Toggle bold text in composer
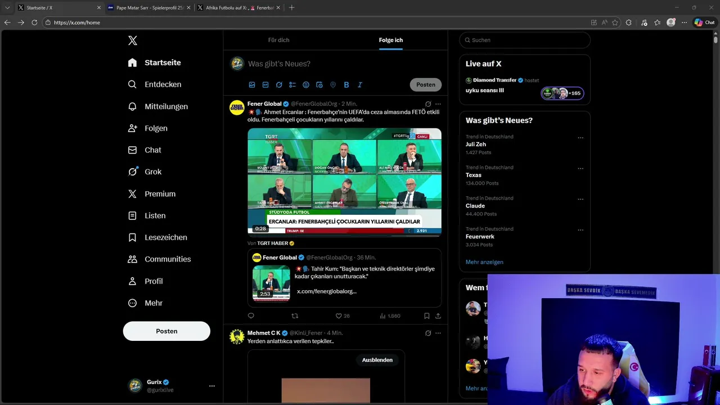The image size is (720, 405). coord(346,85)
